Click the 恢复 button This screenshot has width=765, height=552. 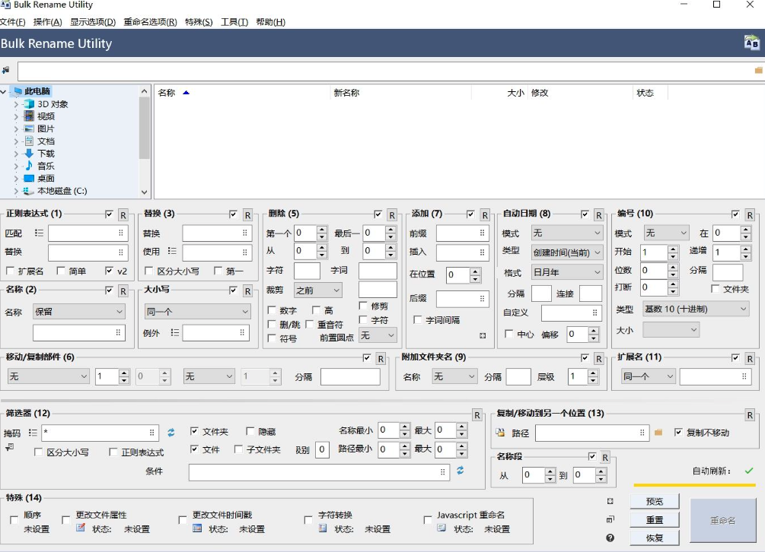click(654, 538)
